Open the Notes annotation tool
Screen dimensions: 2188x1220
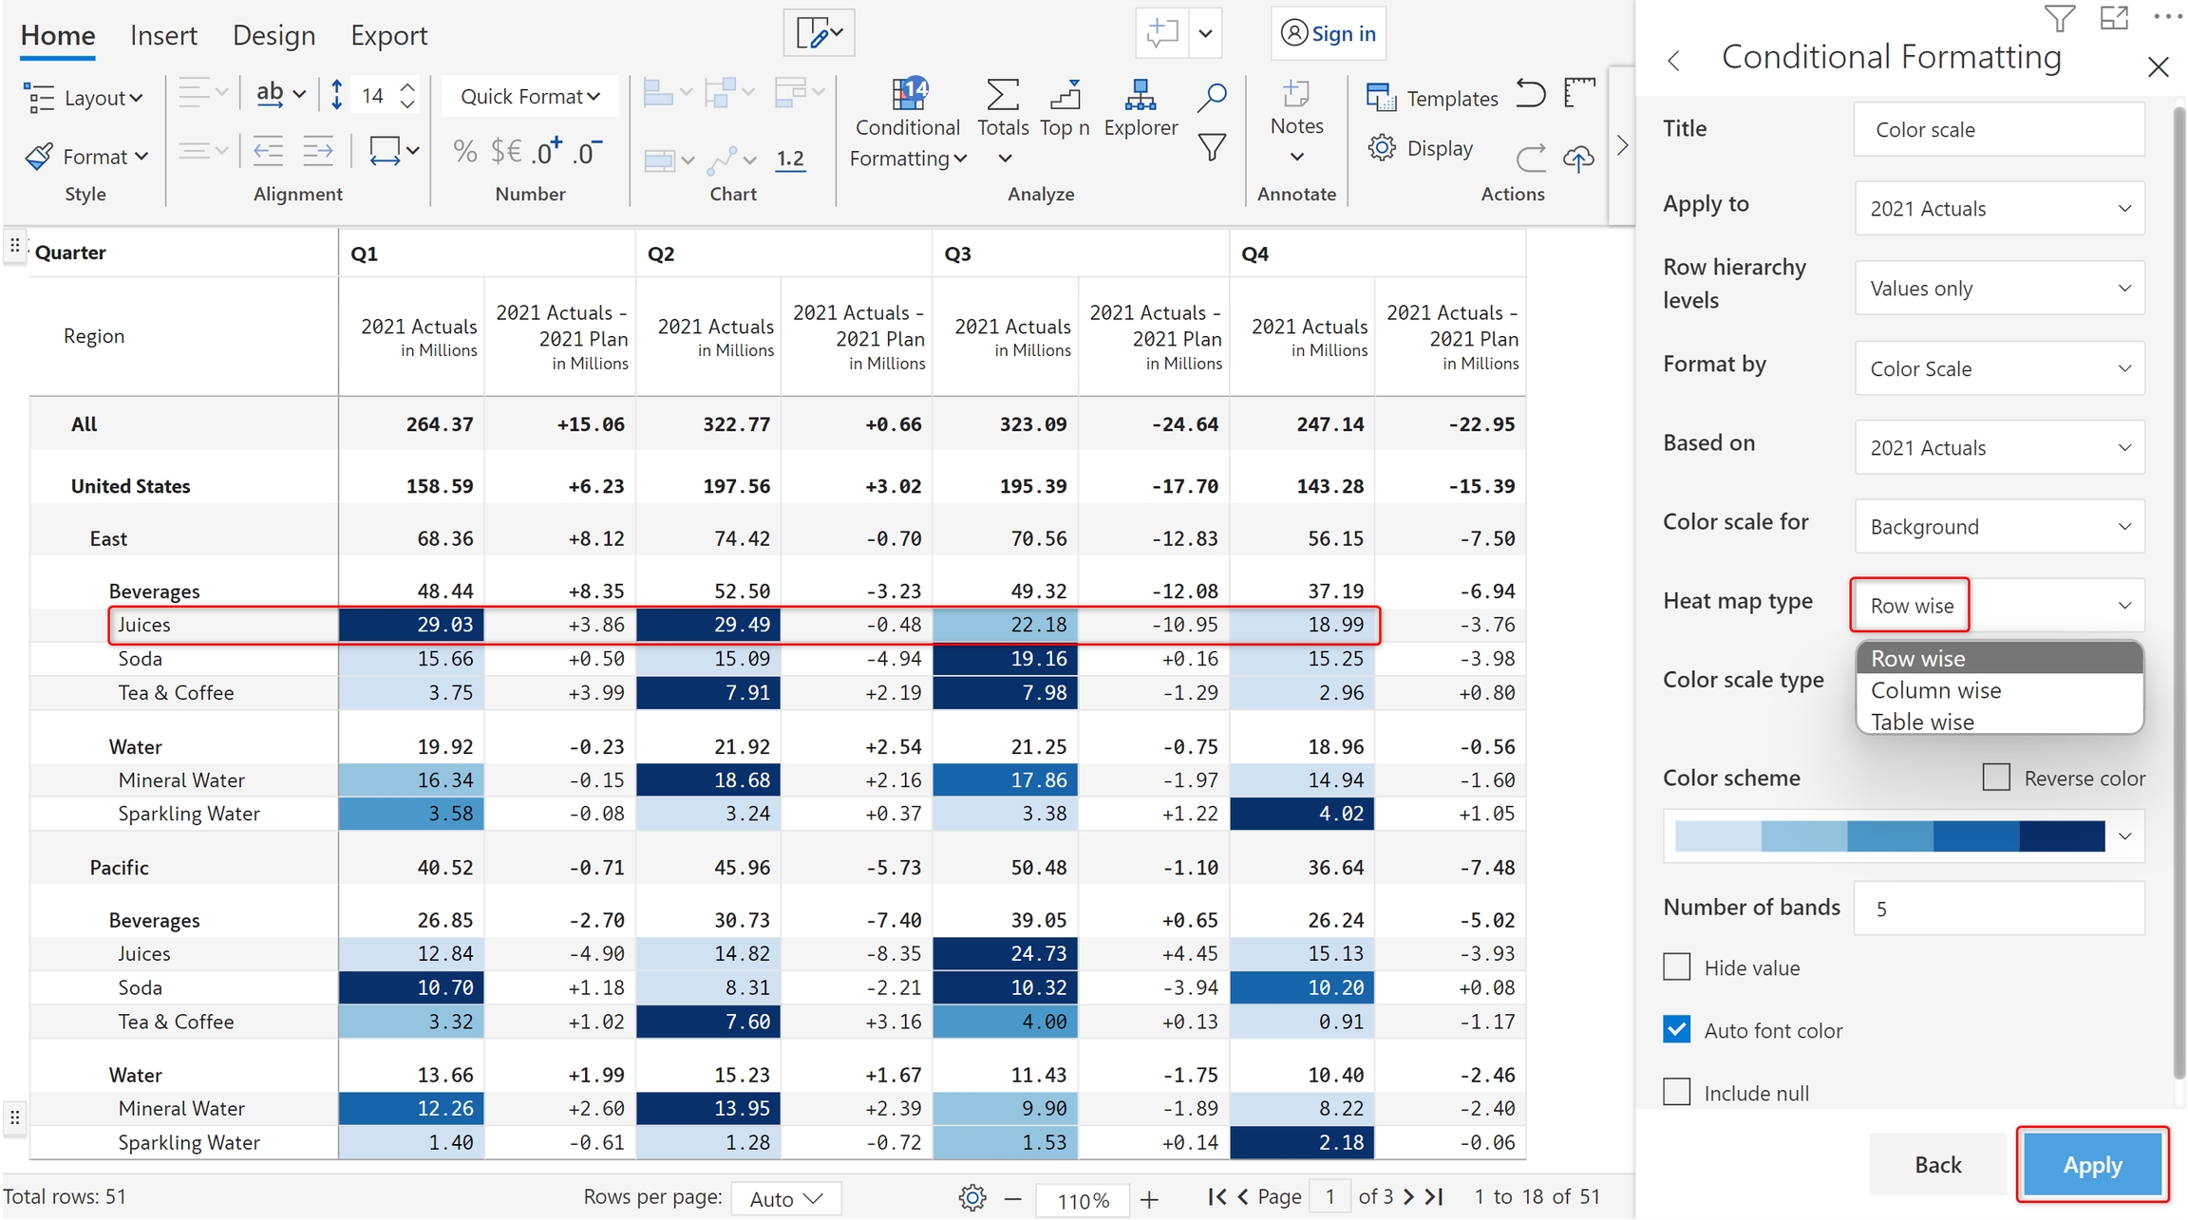pyautogui.click(x=1296, y=95)
